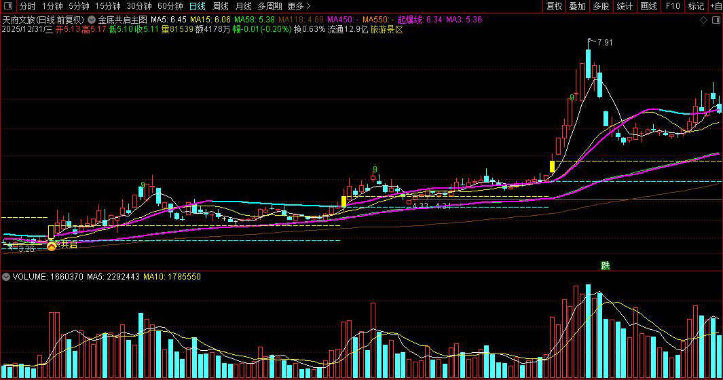Viewport: 723px width, 380px height.
Task: Click the 7.91 high price marker
Action: (x=605, y=43)
